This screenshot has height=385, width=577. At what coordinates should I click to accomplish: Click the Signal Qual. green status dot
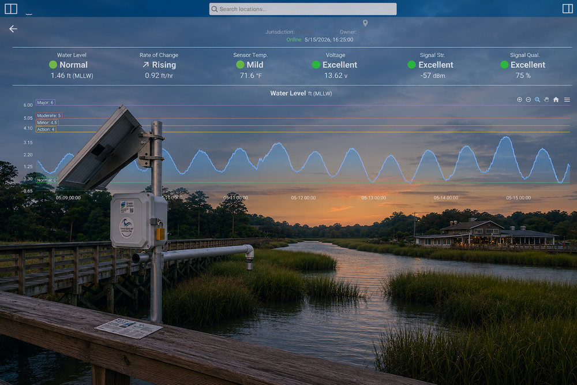point(504,65)
